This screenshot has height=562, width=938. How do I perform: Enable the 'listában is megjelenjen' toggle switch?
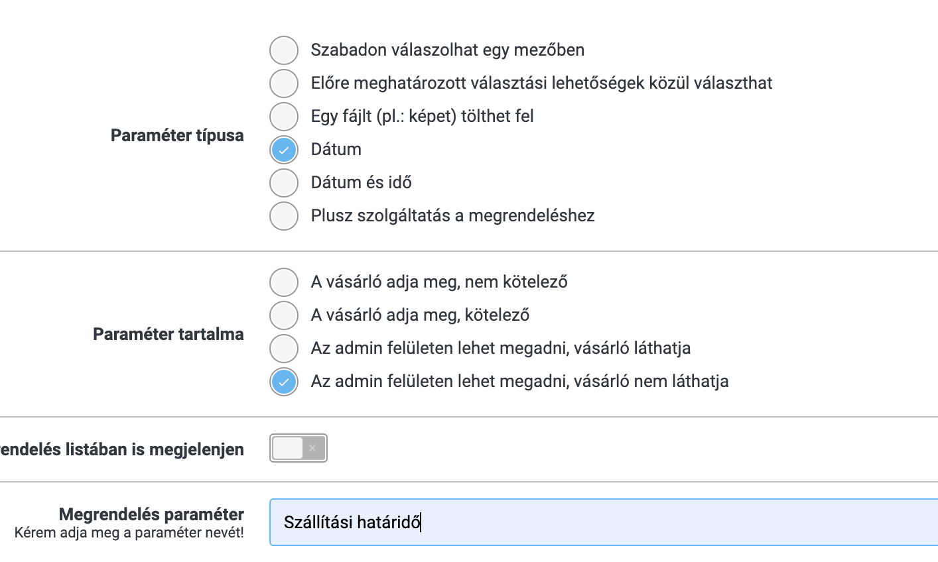click(x=299, y=448)
